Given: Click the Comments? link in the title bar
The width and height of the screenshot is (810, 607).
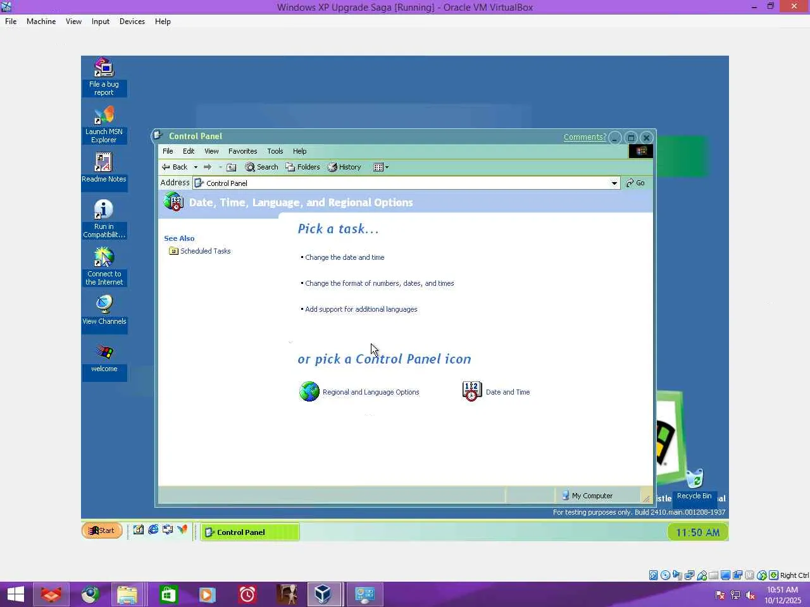Looking at the screenshot, I should 585,137.
